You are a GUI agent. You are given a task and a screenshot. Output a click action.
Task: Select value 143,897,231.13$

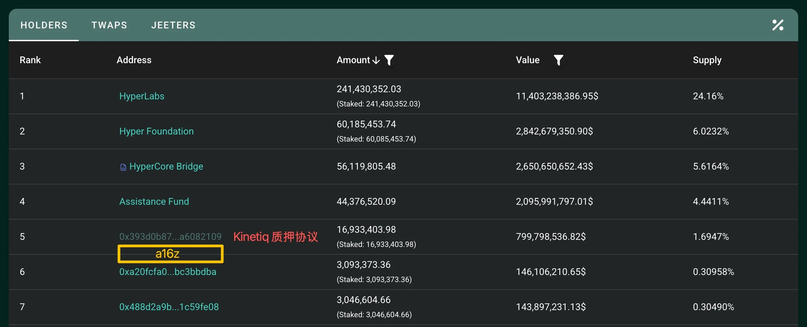551,307
